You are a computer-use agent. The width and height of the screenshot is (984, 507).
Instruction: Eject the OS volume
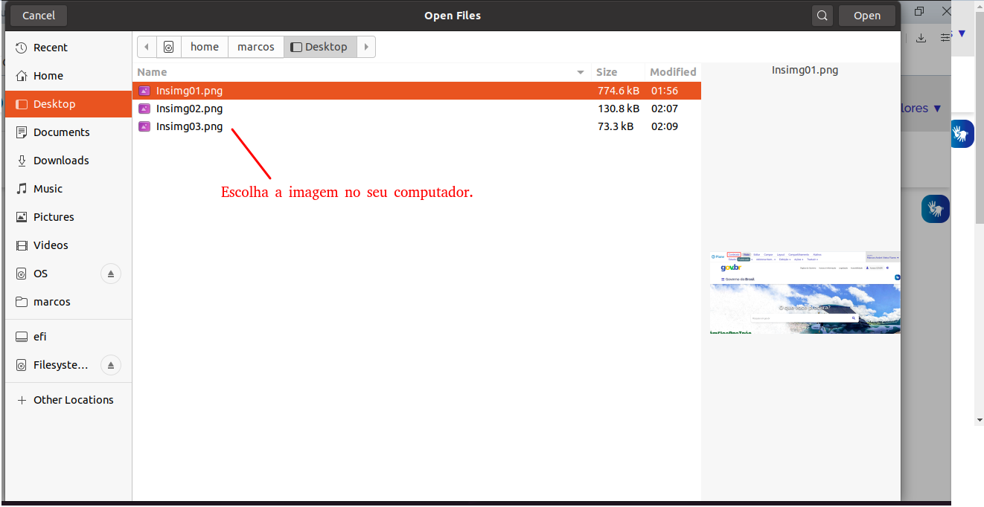click(110, 274)
